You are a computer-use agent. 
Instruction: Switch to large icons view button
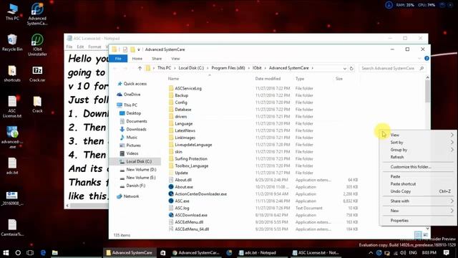426,235
